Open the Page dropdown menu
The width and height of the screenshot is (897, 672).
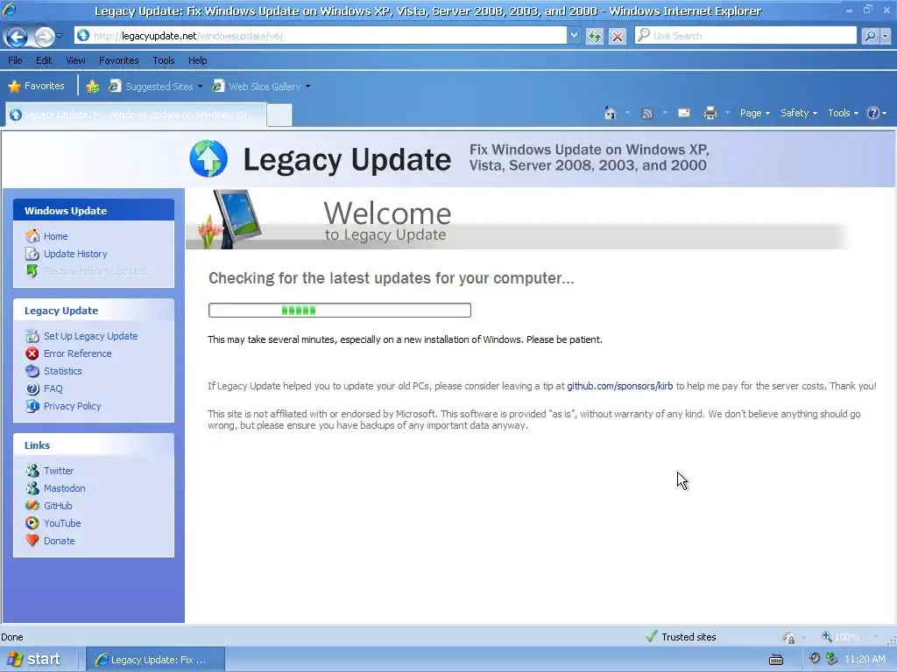pos(754,113)
